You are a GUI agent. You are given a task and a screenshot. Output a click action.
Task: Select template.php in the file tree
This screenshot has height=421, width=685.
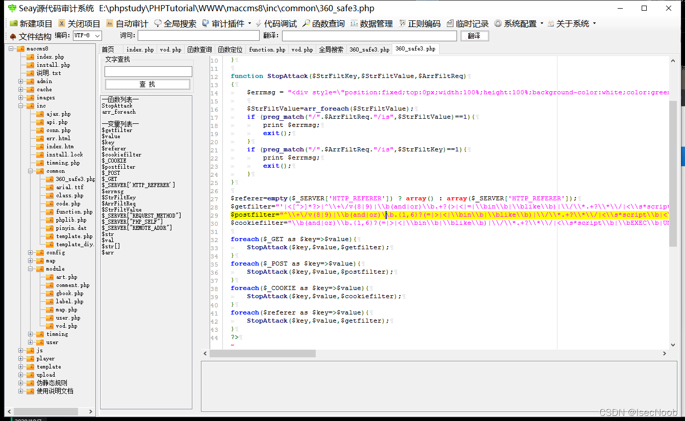74,236
